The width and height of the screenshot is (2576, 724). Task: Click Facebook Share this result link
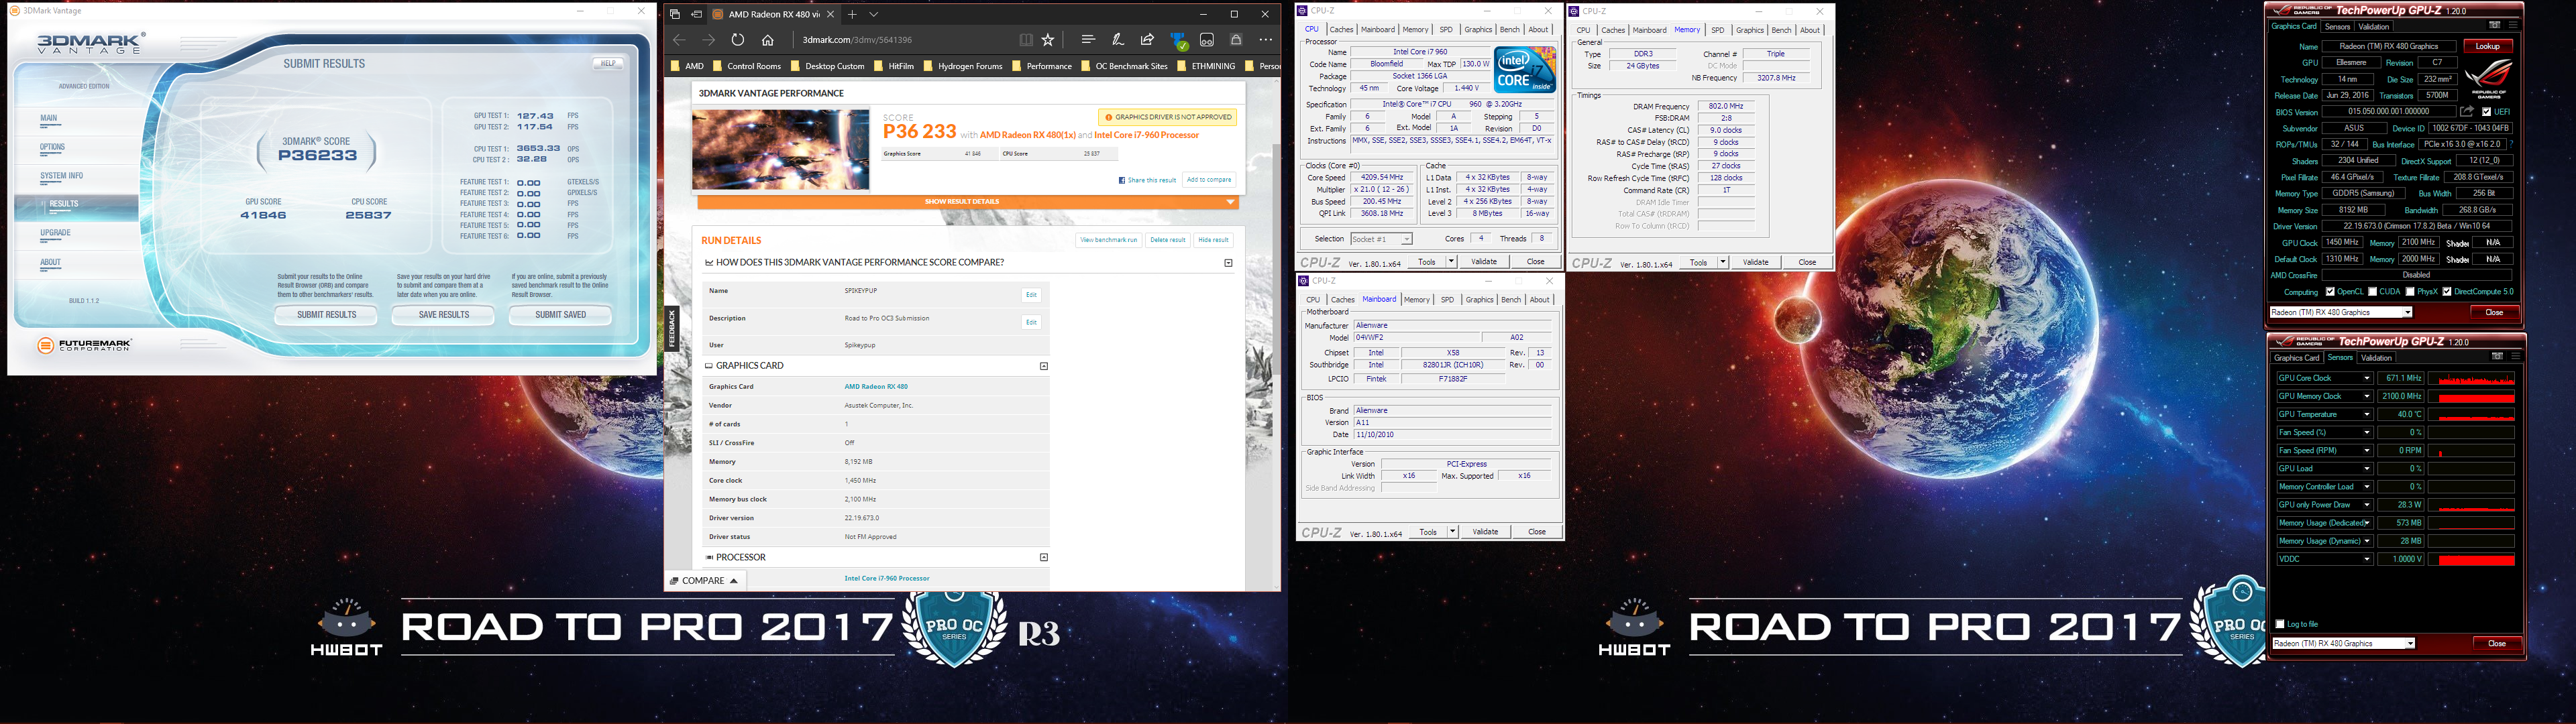(1147, 180)
